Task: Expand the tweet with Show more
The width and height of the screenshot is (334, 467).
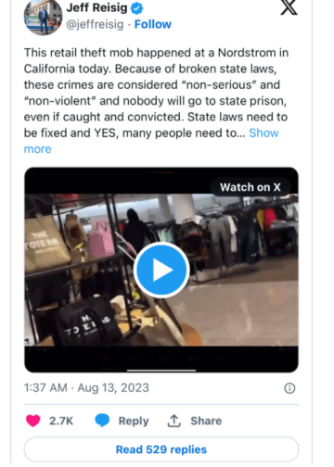Action: (263, 133)
